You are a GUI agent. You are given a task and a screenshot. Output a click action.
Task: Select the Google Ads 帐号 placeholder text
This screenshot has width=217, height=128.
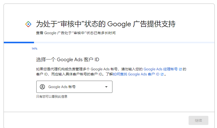click(62, 87)
